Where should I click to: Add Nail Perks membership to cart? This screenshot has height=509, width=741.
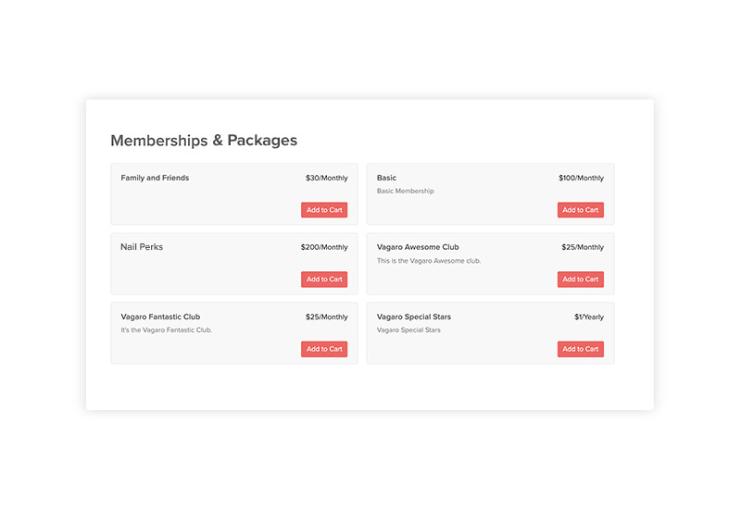point(324,279)
